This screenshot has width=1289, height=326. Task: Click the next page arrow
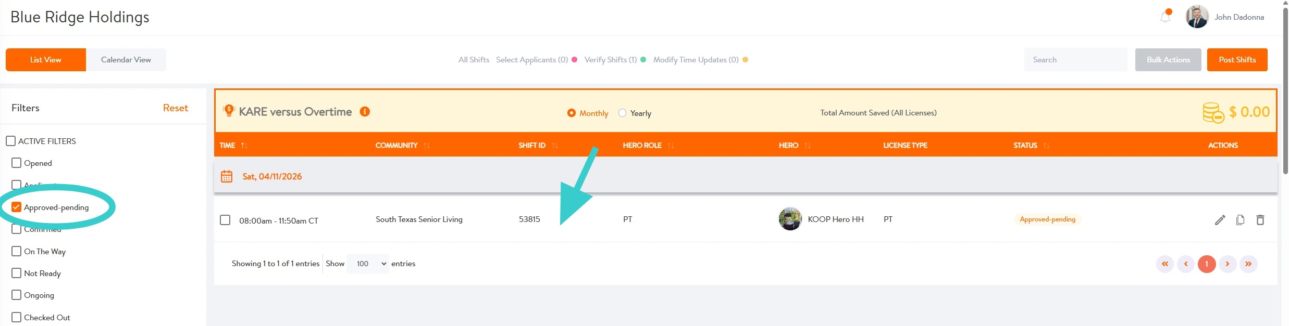coord(1228,264)
